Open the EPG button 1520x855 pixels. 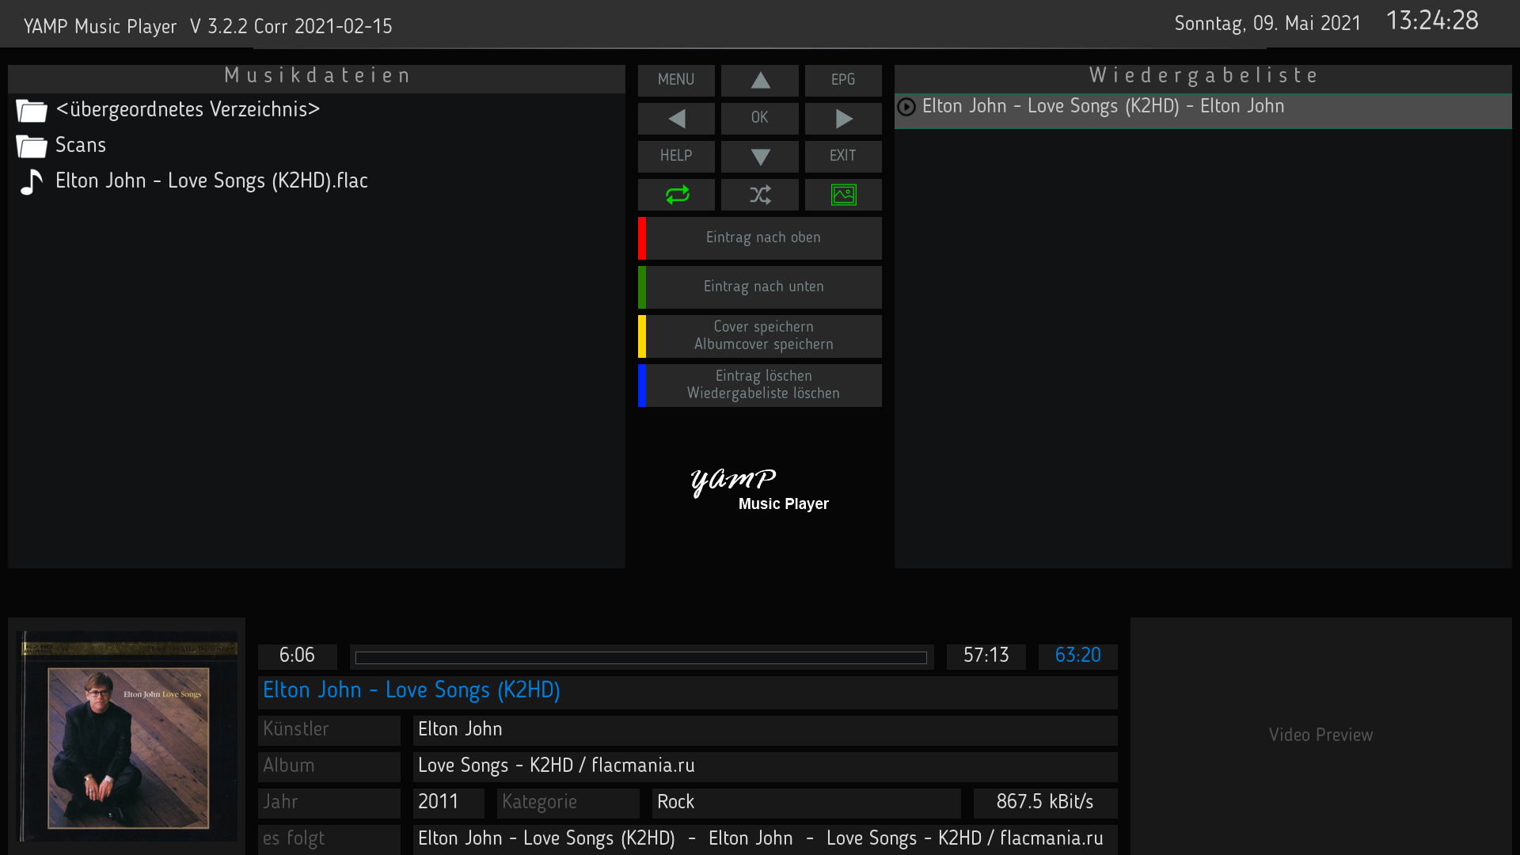pyautogui.click(x=843, y=80)
